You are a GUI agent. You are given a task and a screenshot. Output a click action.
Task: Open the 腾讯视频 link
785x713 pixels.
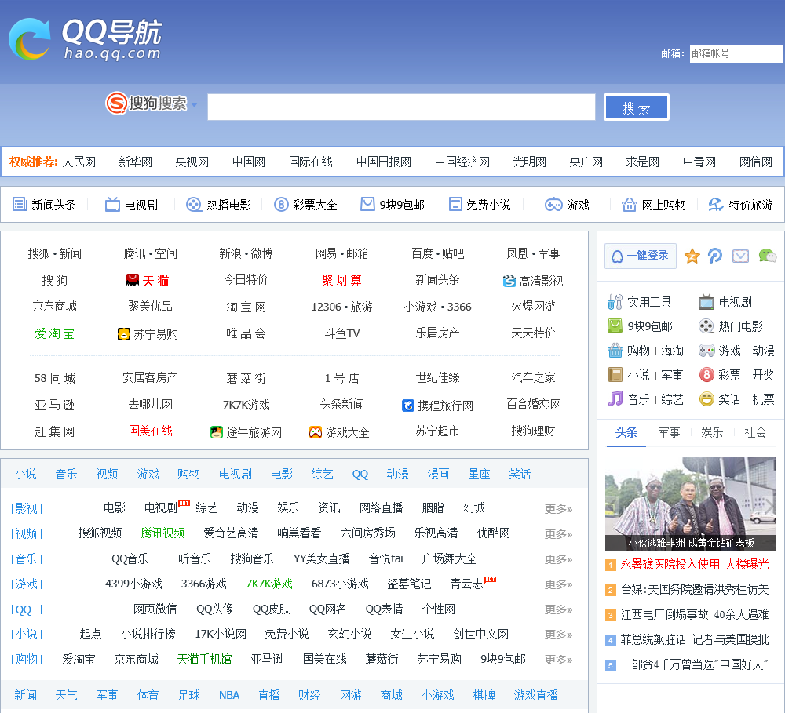click(x=162, y=533)
